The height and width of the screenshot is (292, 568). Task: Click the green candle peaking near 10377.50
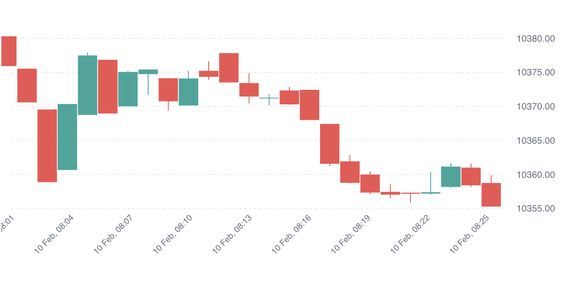pos(88,85)
